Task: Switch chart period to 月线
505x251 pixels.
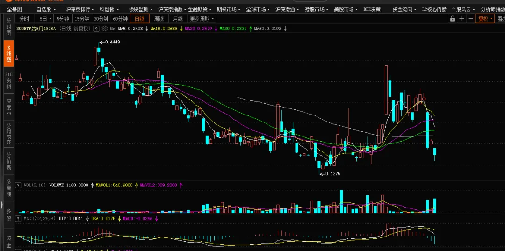Action: point(178,19)
